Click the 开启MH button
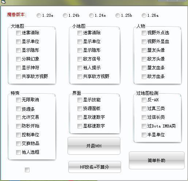Image resolution: width=188 pixels, height=181 pixels. pos(94,146)
